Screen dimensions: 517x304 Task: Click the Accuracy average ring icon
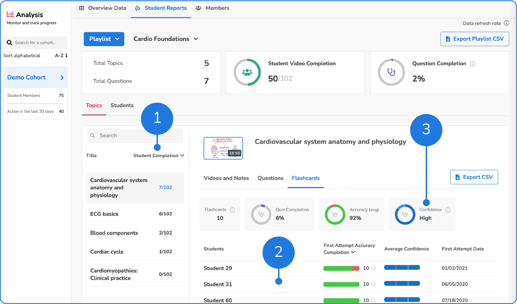coord(335,214)
